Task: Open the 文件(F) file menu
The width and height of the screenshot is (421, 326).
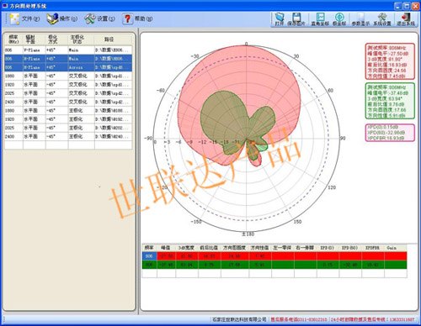Action: pyautogui.click(x=24, y=18)
